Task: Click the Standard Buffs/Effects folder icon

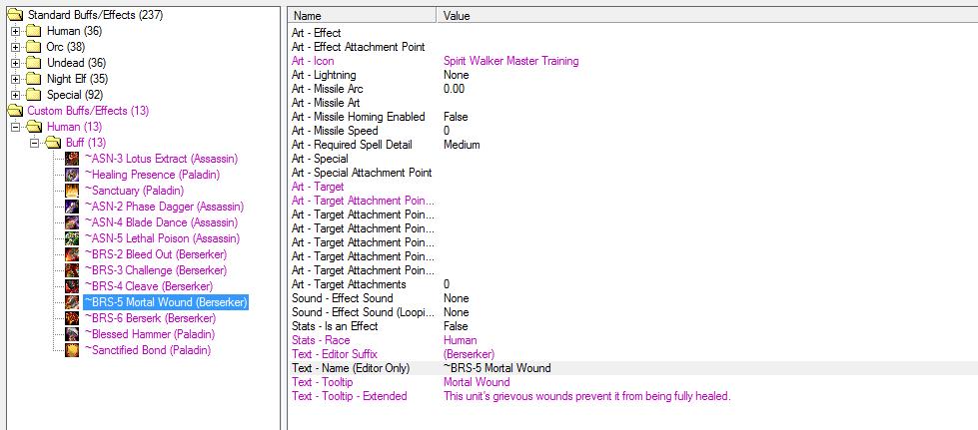Action: coord(14,15)
